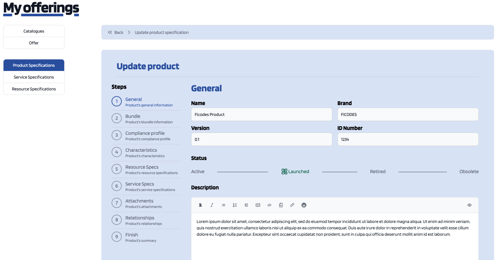This screenshot has height=260, width=496.
Task: Go to step 6 Service Specs
Action: coord(146,186)
